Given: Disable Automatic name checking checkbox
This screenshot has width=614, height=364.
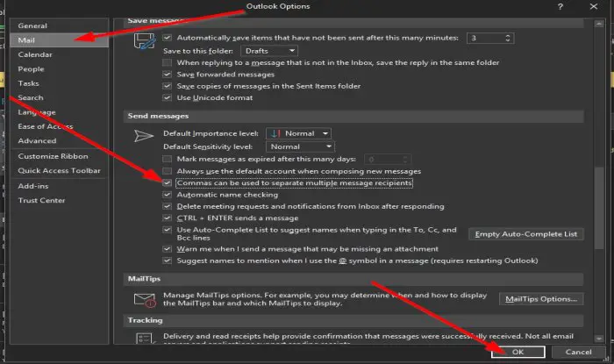Looking at the screenshot, I should point(168,195).
